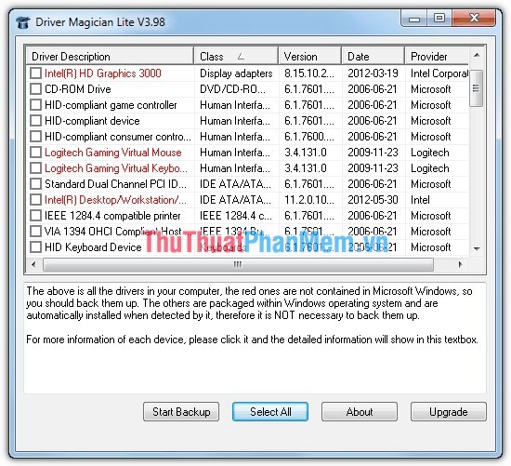Click the horizontal scrollbar thumb
This screenshot has width=511, height=466.
point(238,265)
